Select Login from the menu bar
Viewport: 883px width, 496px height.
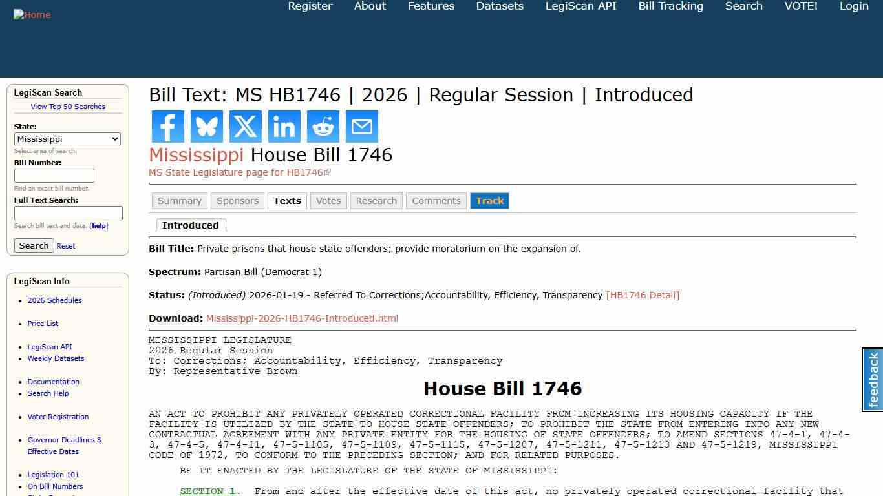click(x=853, y=6)
